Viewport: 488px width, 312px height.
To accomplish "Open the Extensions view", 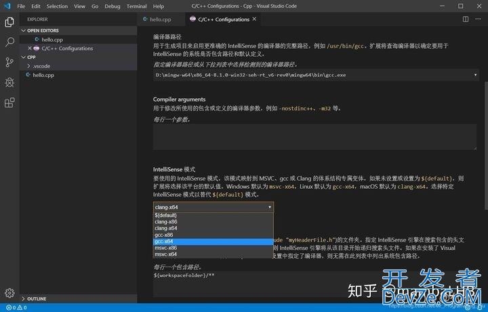I will 9,103.
